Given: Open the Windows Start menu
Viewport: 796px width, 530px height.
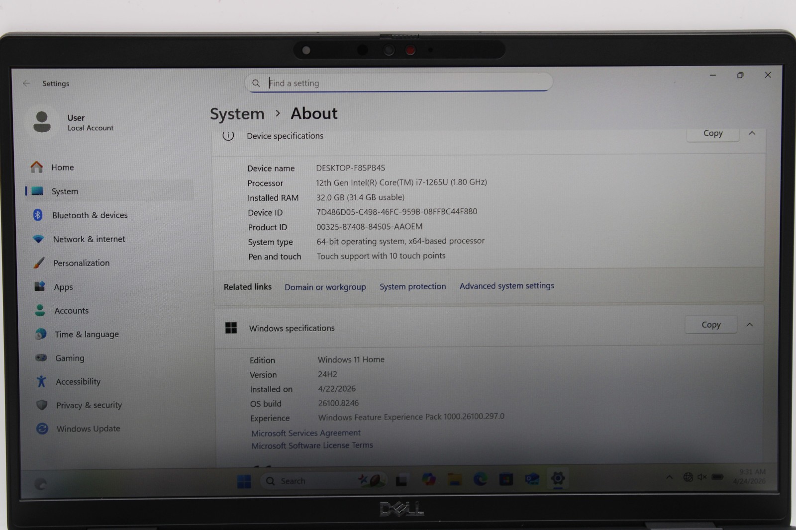Looking at the screenshot, I should pos(244,481).
